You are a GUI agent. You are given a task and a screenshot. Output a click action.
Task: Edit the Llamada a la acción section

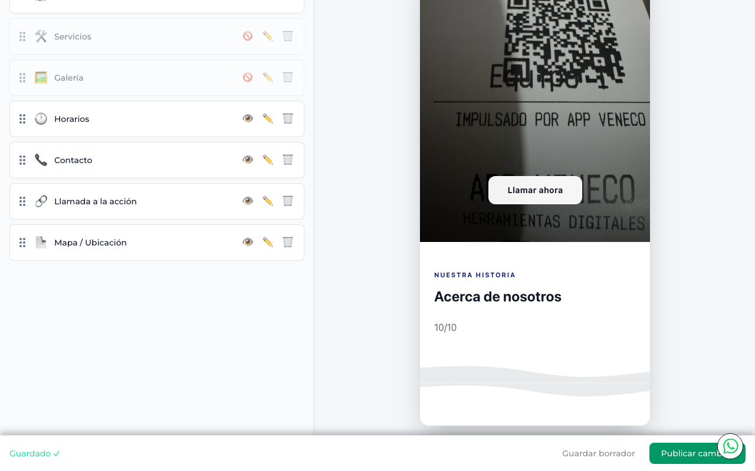(x=268, y=201)
